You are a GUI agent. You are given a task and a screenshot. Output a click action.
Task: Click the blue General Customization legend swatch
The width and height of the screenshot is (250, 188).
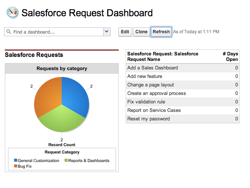16,160
